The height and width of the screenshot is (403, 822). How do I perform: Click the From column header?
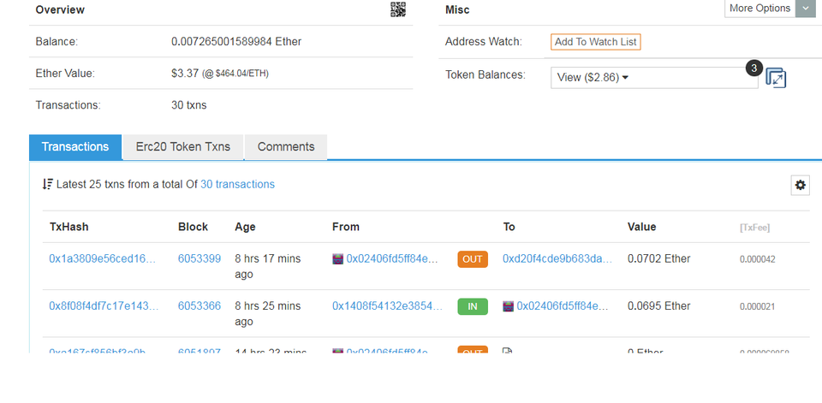[346, 227]
